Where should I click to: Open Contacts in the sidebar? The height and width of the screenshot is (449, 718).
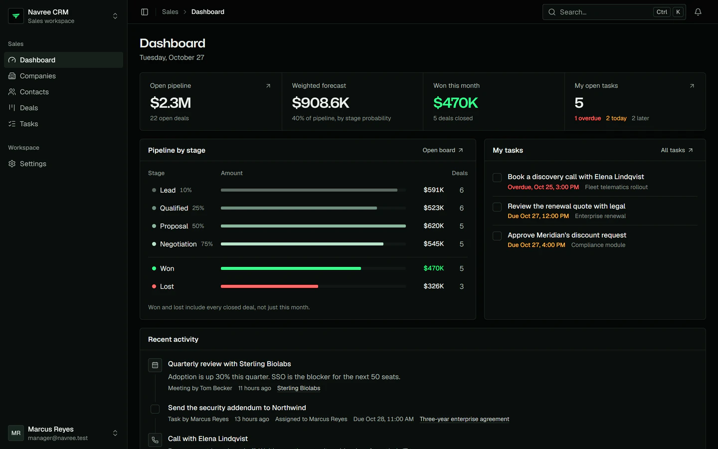tap(63, 92)
